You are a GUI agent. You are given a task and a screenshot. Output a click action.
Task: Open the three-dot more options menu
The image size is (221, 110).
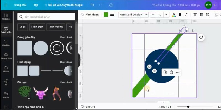pos(178,72)
